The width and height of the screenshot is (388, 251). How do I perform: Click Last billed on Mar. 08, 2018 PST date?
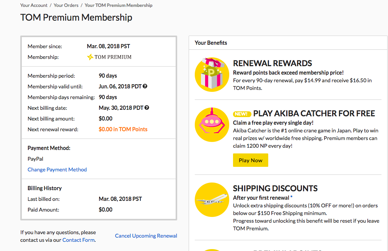coord(120,199)
